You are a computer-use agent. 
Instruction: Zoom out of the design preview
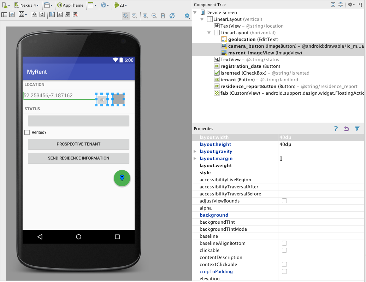[154, 16]
